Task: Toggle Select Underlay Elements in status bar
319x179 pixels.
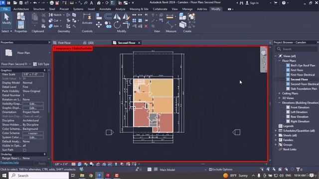Action: tap(268, 169)
